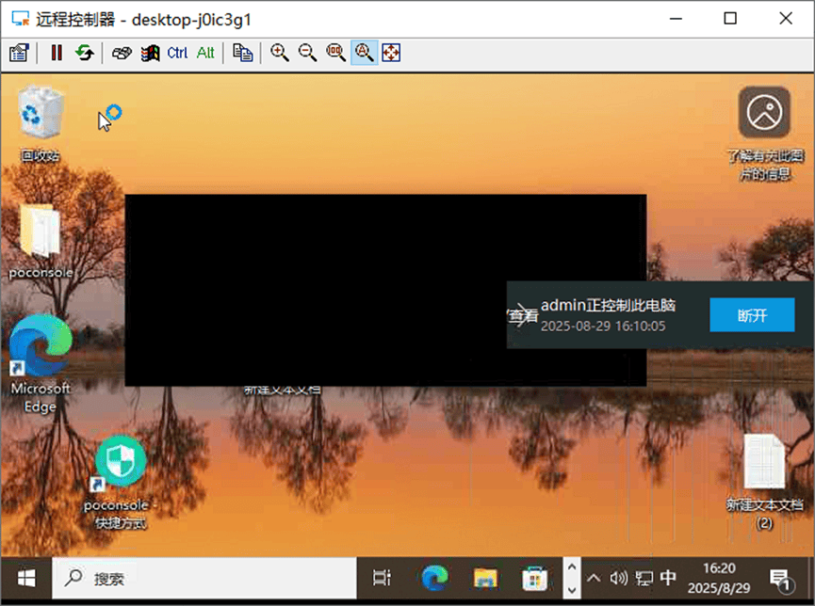
Task: Refresh the remote screen with green arrows
Action: click(84, 53)
